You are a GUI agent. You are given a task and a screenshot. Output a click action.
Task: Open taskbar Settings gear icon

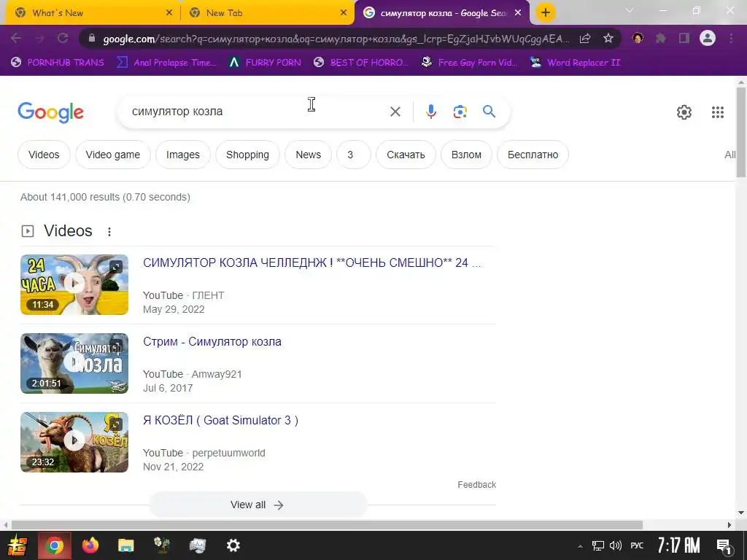[233, 545]
